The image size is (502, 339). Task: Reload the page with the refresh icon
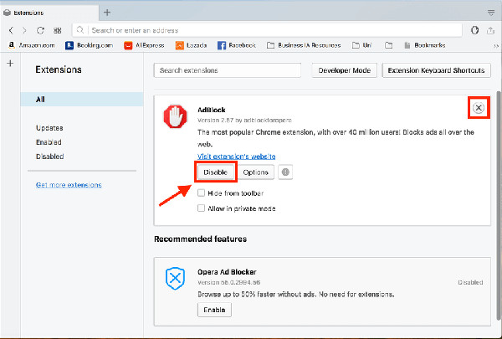40,30
